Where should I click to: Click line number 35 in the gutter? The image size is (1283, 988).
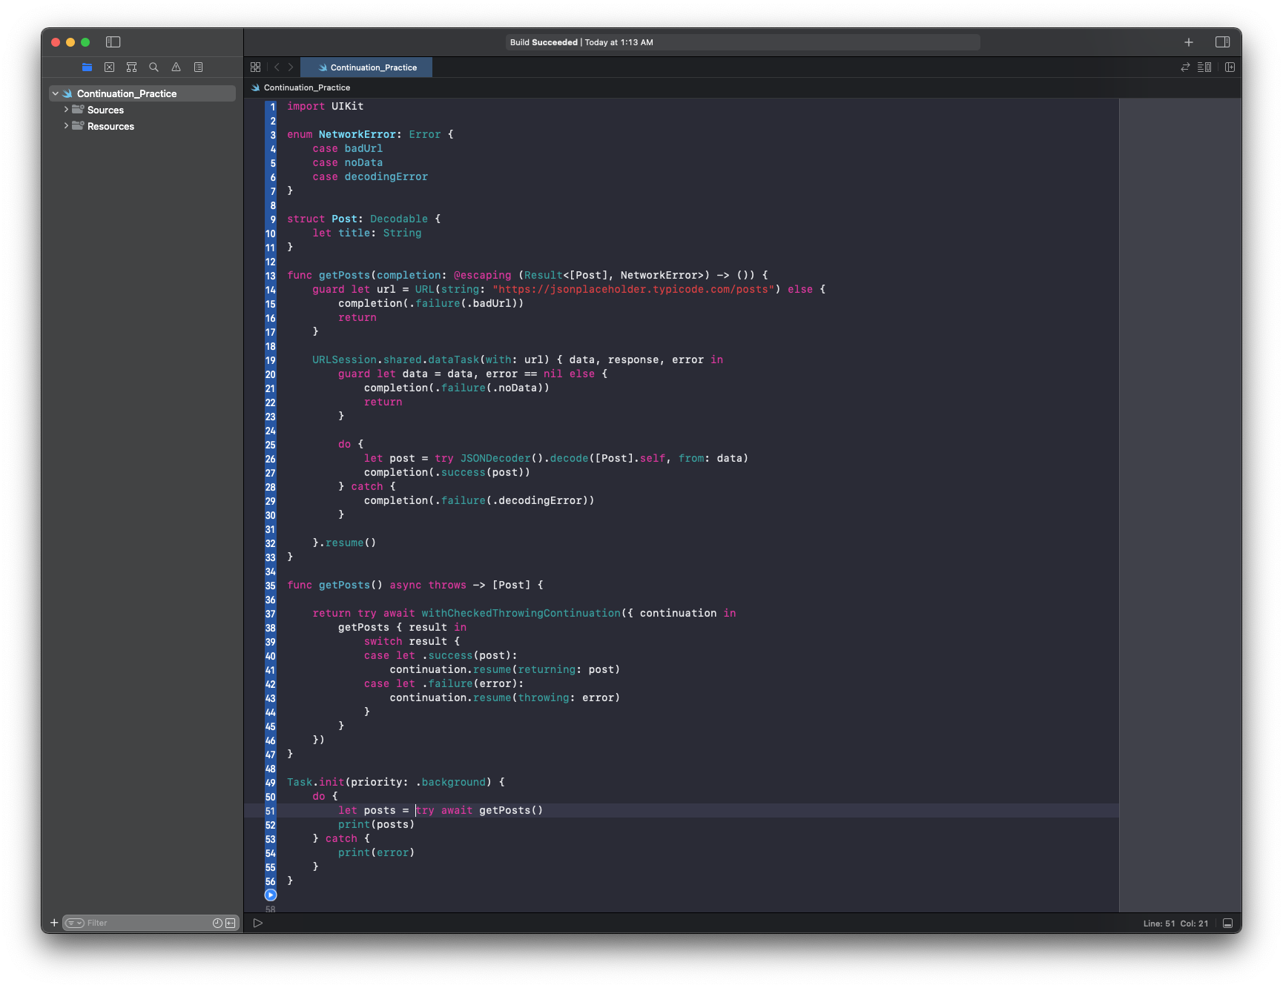tap(271, 586)
